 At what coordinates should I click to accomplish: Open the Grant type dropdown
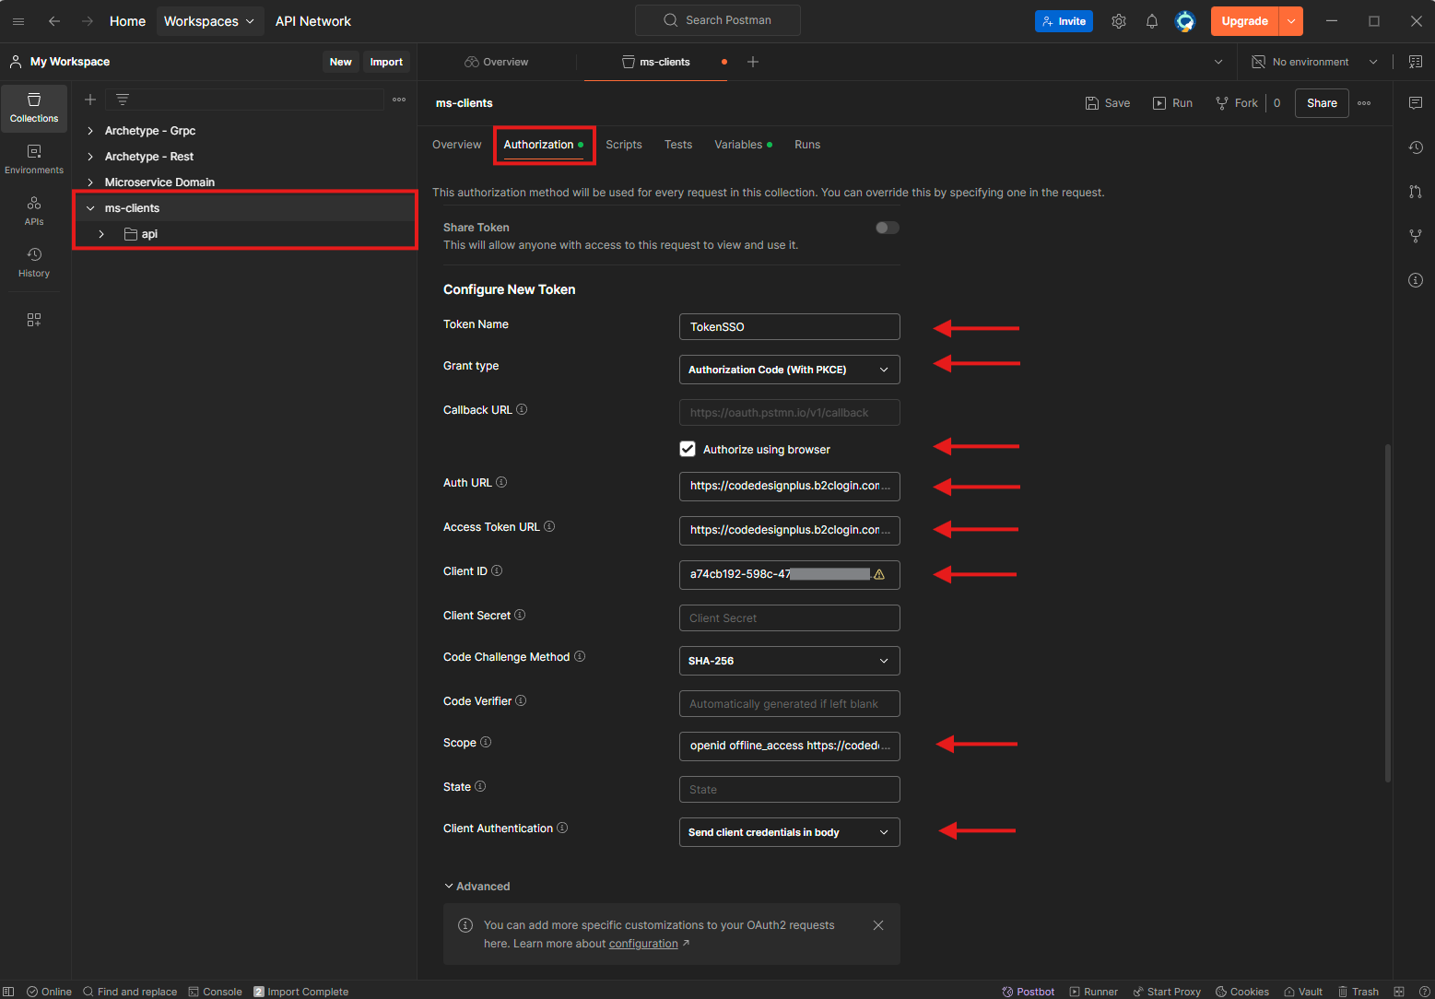click(789, 370)
